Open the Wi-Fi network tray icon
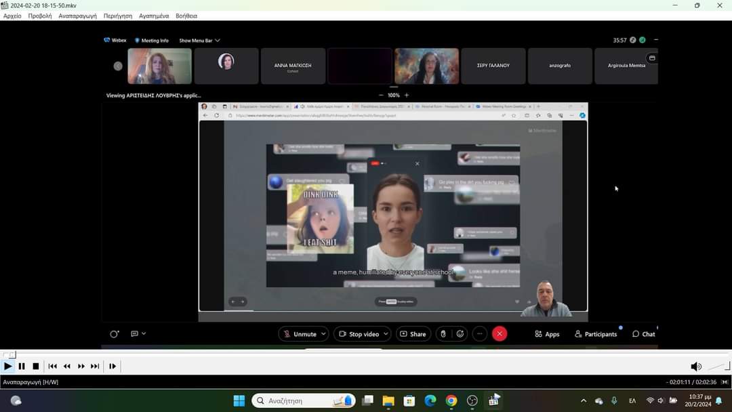This screenshot has height=412, width=732. click(650, 400)
